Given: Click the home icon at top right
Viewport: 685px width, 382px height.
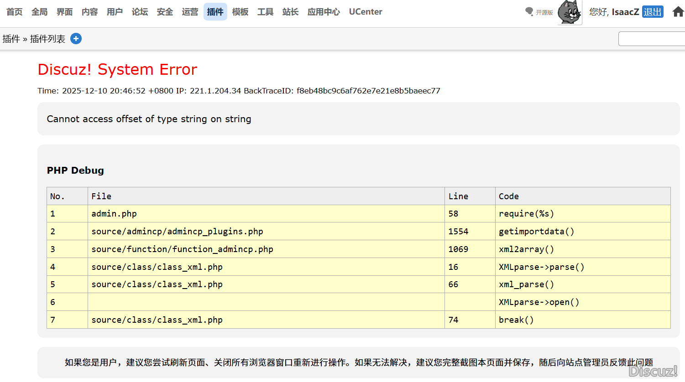Looking at the screenshot, I should coord(678,12).
